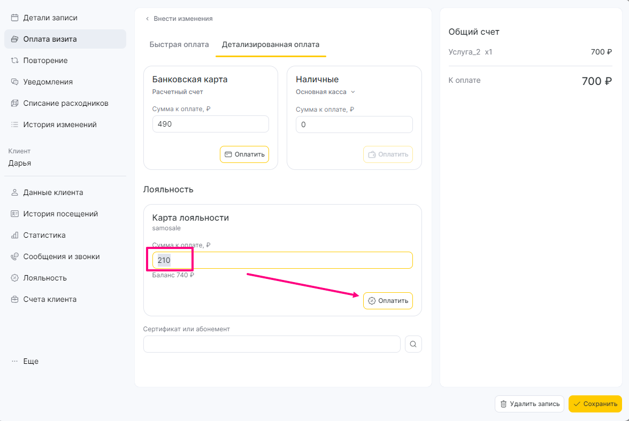Click Удалить запись button
The width and height of the screenshot is (629, 421).
530,404
